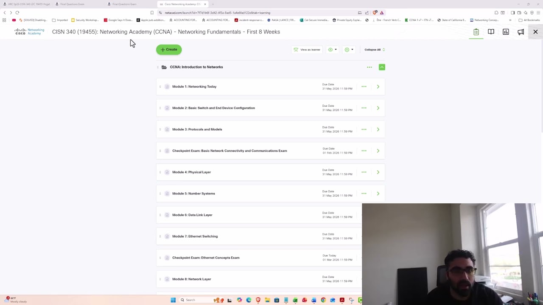The width and height of the screenshot is (543, 305).
Task: Click the drag handle of Module 1
Action: (x=160, y=86)
